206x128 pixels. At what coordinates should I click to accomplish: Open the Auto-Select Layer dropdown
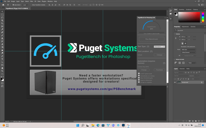point(25,5)
